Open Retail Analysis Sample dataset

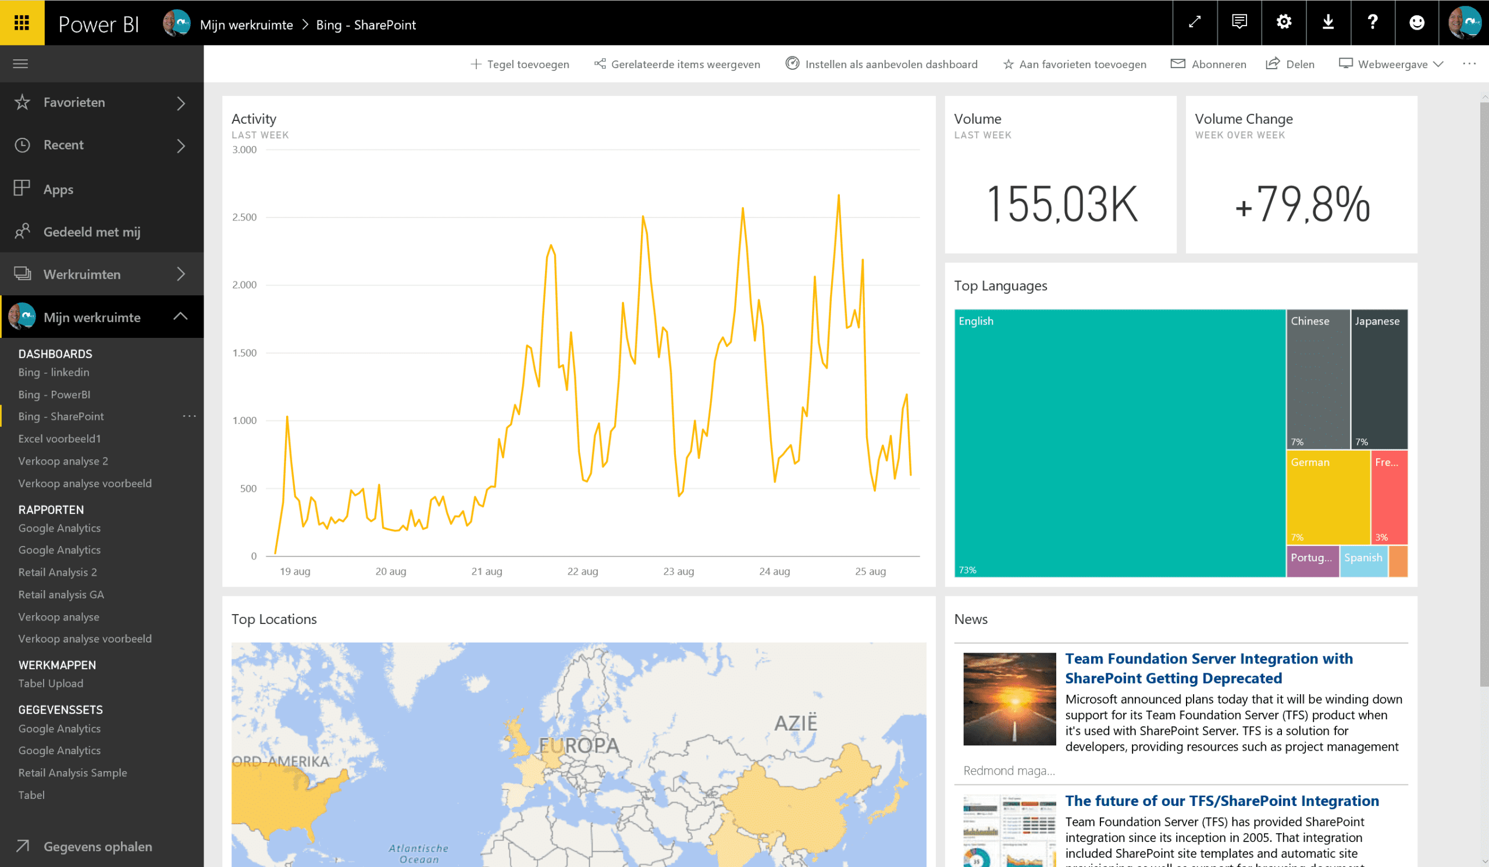point(73,772)
